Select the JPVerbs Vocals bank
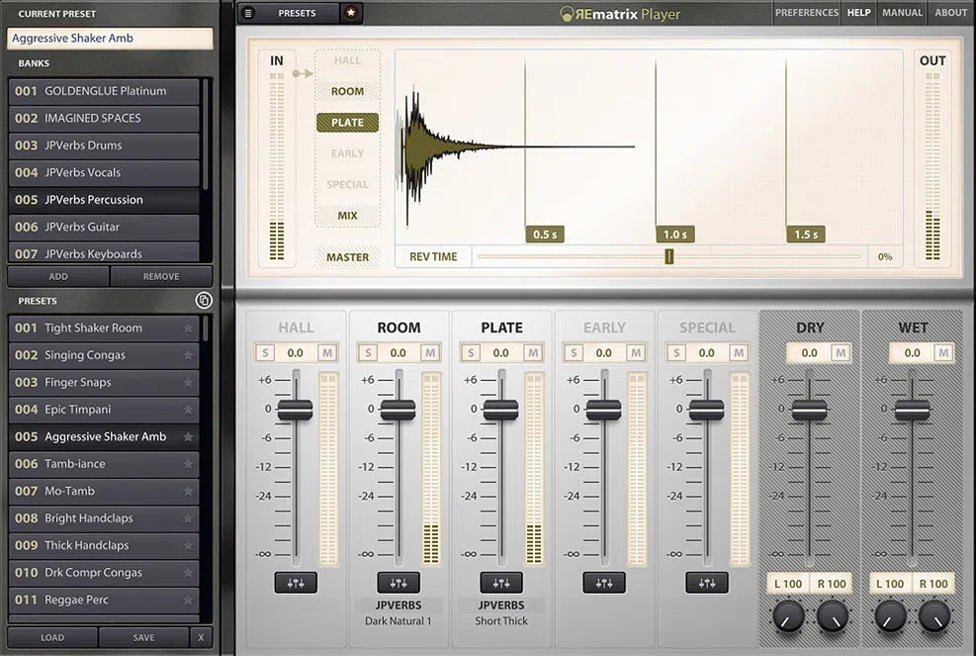976x656 pixels. 105,172
